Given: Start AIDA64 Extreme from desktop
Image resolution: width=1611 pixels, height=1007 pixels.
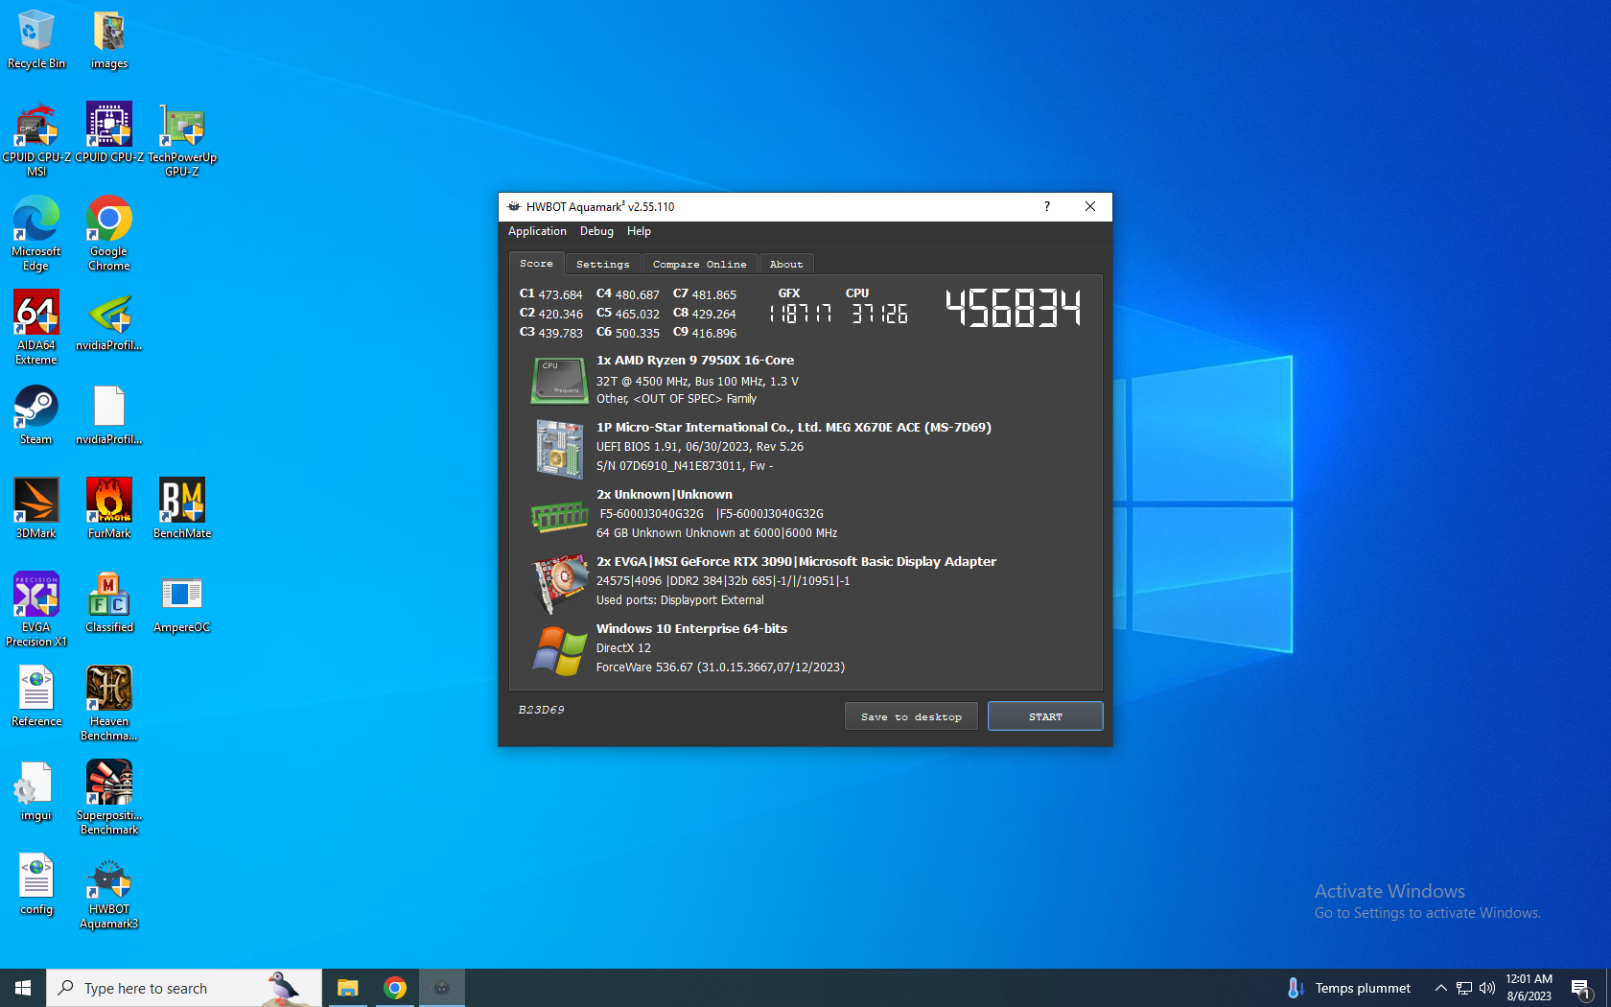Looking at the screenshot, I should pyautogui.click(x=36, y=328).
